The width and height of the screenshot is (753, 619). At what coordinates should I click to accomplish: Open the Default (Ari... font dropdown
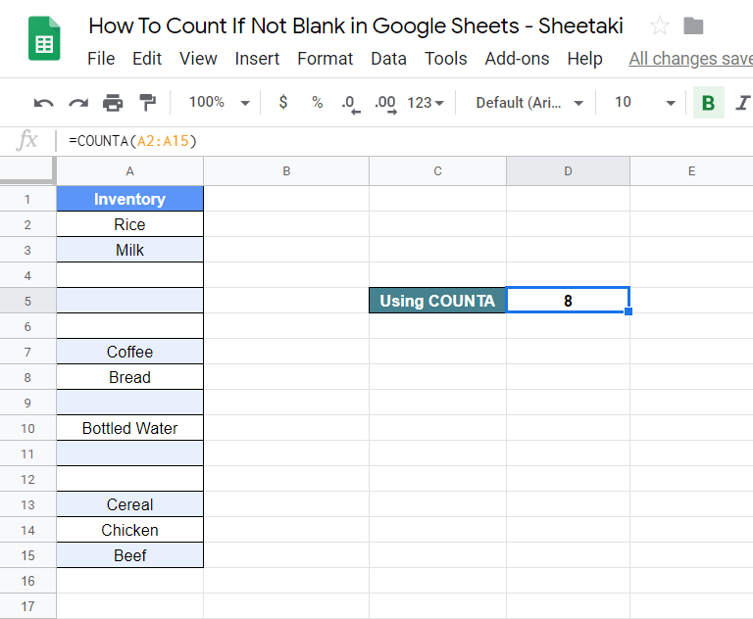point(529,103)
